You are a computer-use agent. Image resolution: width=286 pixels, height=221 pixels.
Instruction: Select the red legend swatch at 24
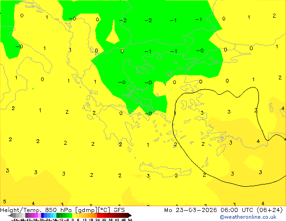(x=98, y=215)
